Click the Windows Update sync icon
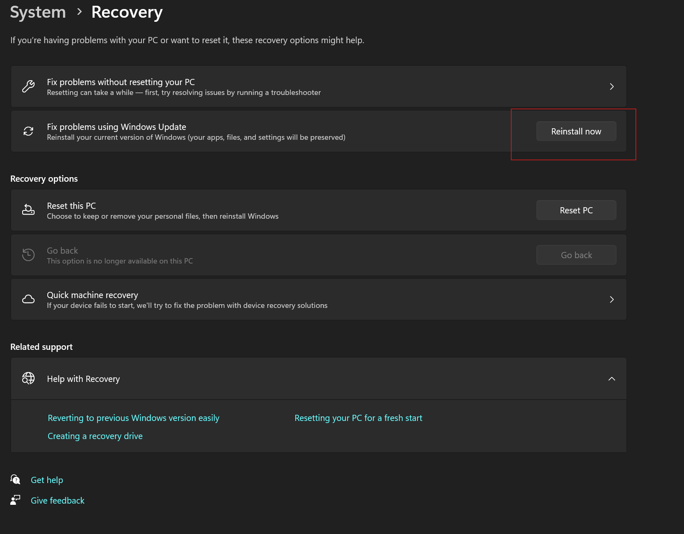Screen dimensions: 684x534 click(x=28, y=131)
